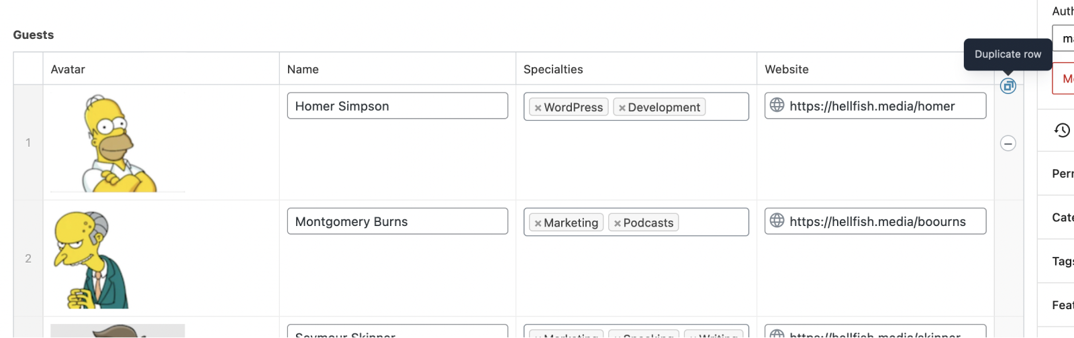Image resolution: width=1074 pixels, height=338 pixels.
Task: Remove the Marketing tag from Montgomery Burns
Action: (538, 223)
